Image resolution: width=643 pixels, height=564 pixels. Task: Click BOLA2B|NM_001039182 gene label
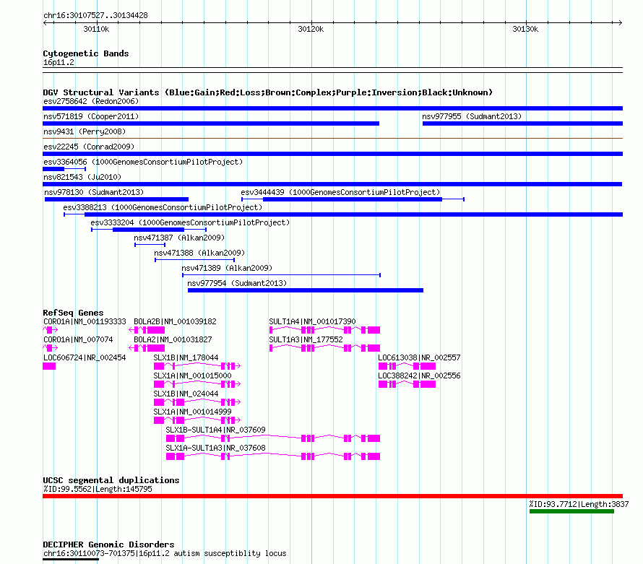point(175,322)
